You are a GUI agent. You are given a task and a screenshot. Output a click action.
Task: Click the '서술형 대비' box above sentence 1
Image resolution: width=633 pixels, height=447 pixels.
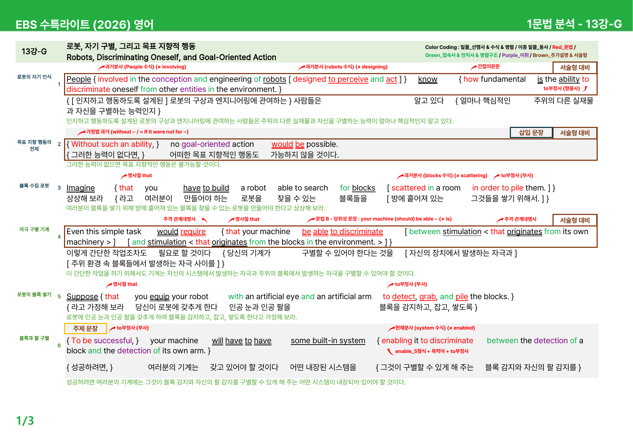pos(575,67)
